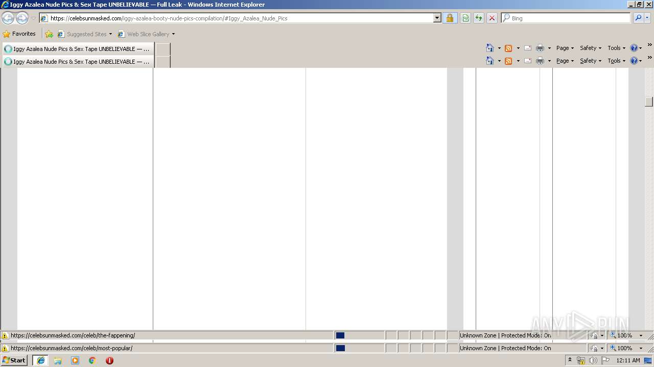Click the Home icon in the upper command bar

[490, 48]
